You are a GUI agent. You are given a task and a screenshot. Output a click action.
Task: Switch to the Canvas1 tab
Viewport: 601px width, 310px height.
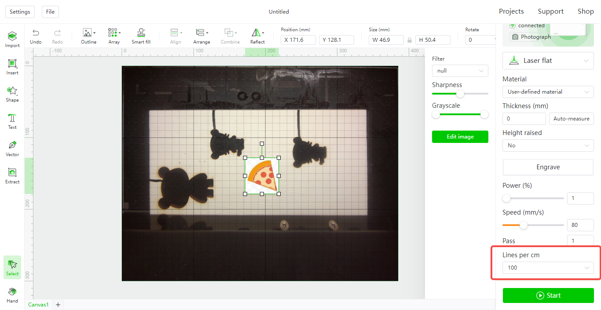(x=38, y=305)
